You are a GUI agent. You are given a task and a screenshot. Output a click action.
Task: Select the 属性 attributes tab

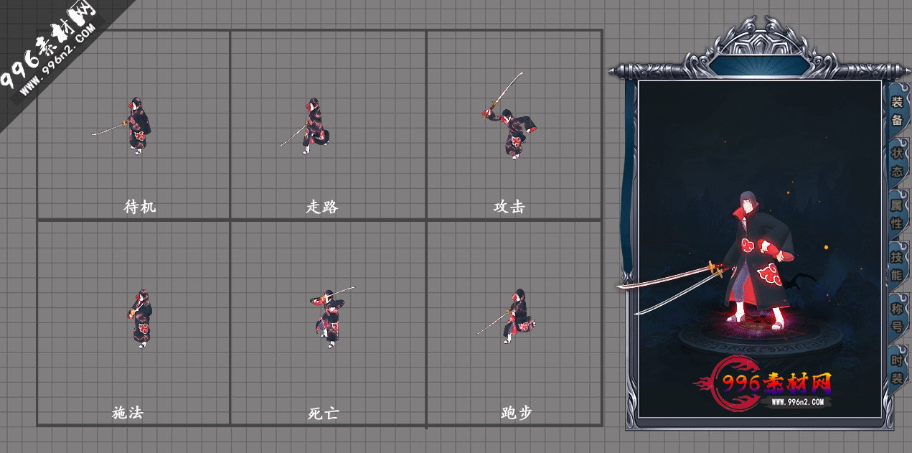(x=897, y=215)
